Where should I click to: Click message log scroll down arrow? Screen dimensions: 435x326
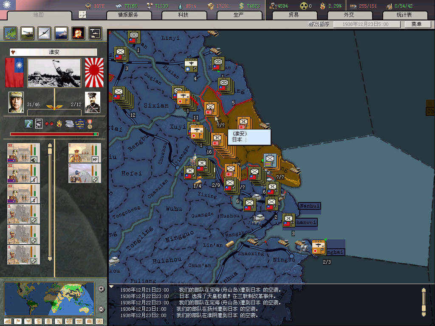424,314
